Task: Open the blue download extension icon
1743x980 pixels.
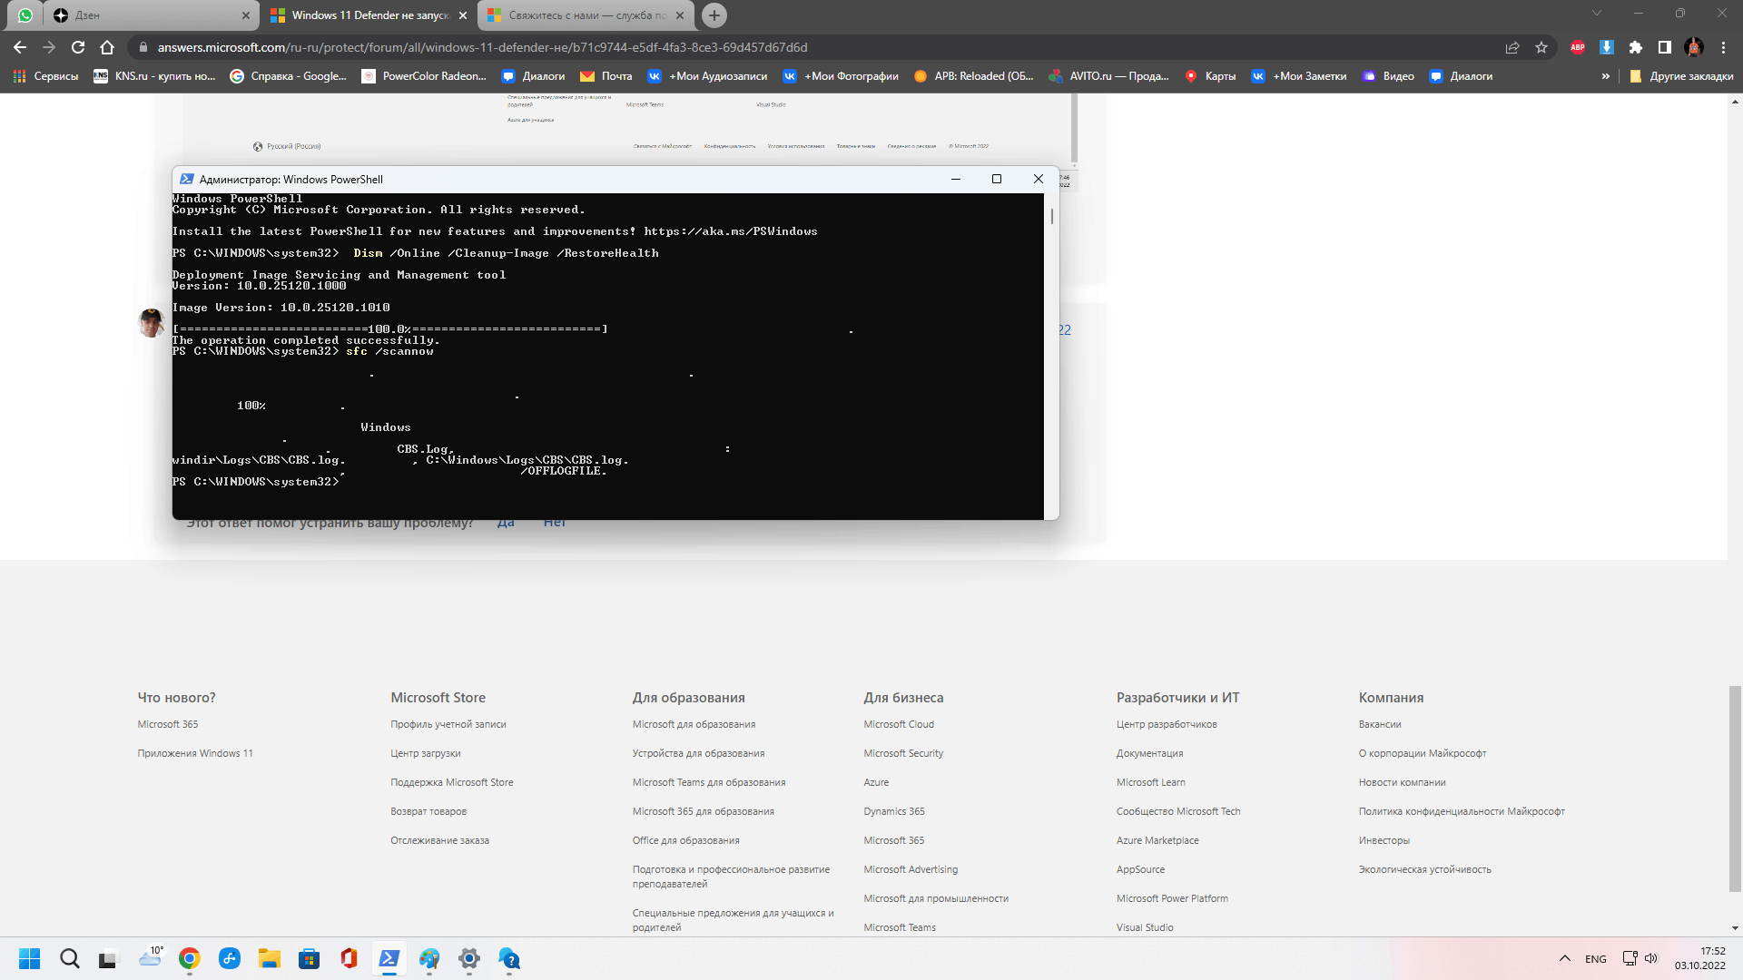Action: (x=1606, y=47)
